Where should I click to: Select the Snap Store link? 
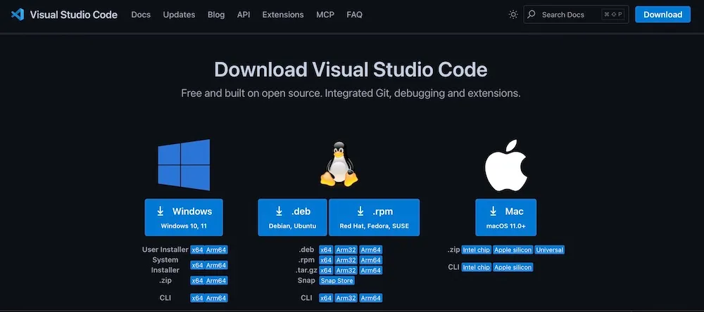click(x=337, y=280)
